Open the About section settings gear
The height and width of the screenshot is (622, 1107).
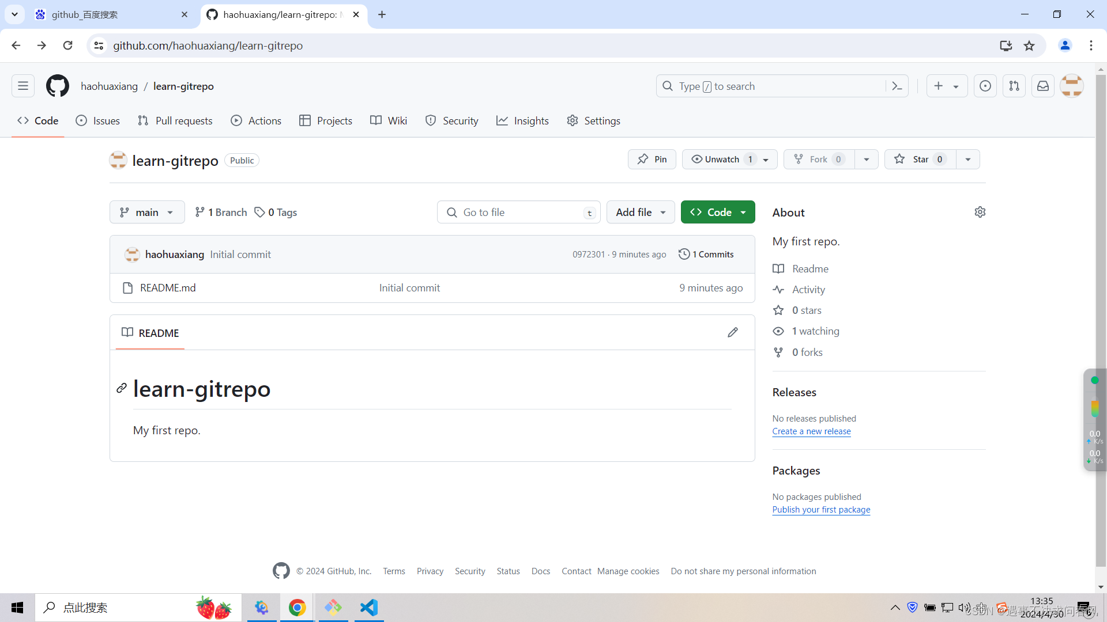[980, 212]
